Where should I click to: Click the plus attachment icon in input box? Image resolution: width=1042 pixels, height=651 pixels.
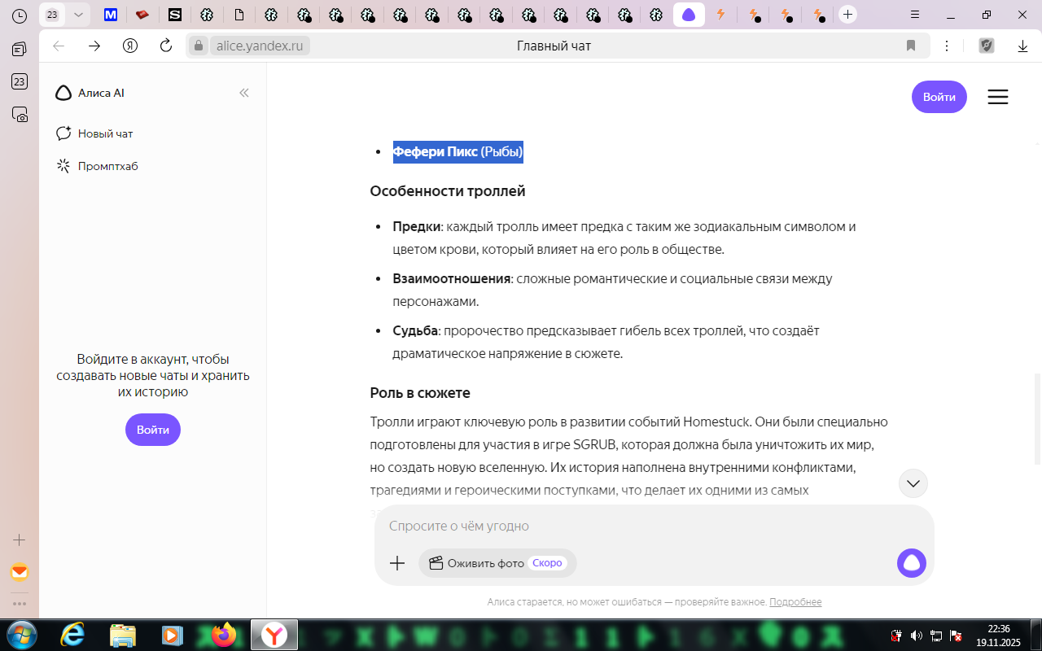[x=397, y=563]
